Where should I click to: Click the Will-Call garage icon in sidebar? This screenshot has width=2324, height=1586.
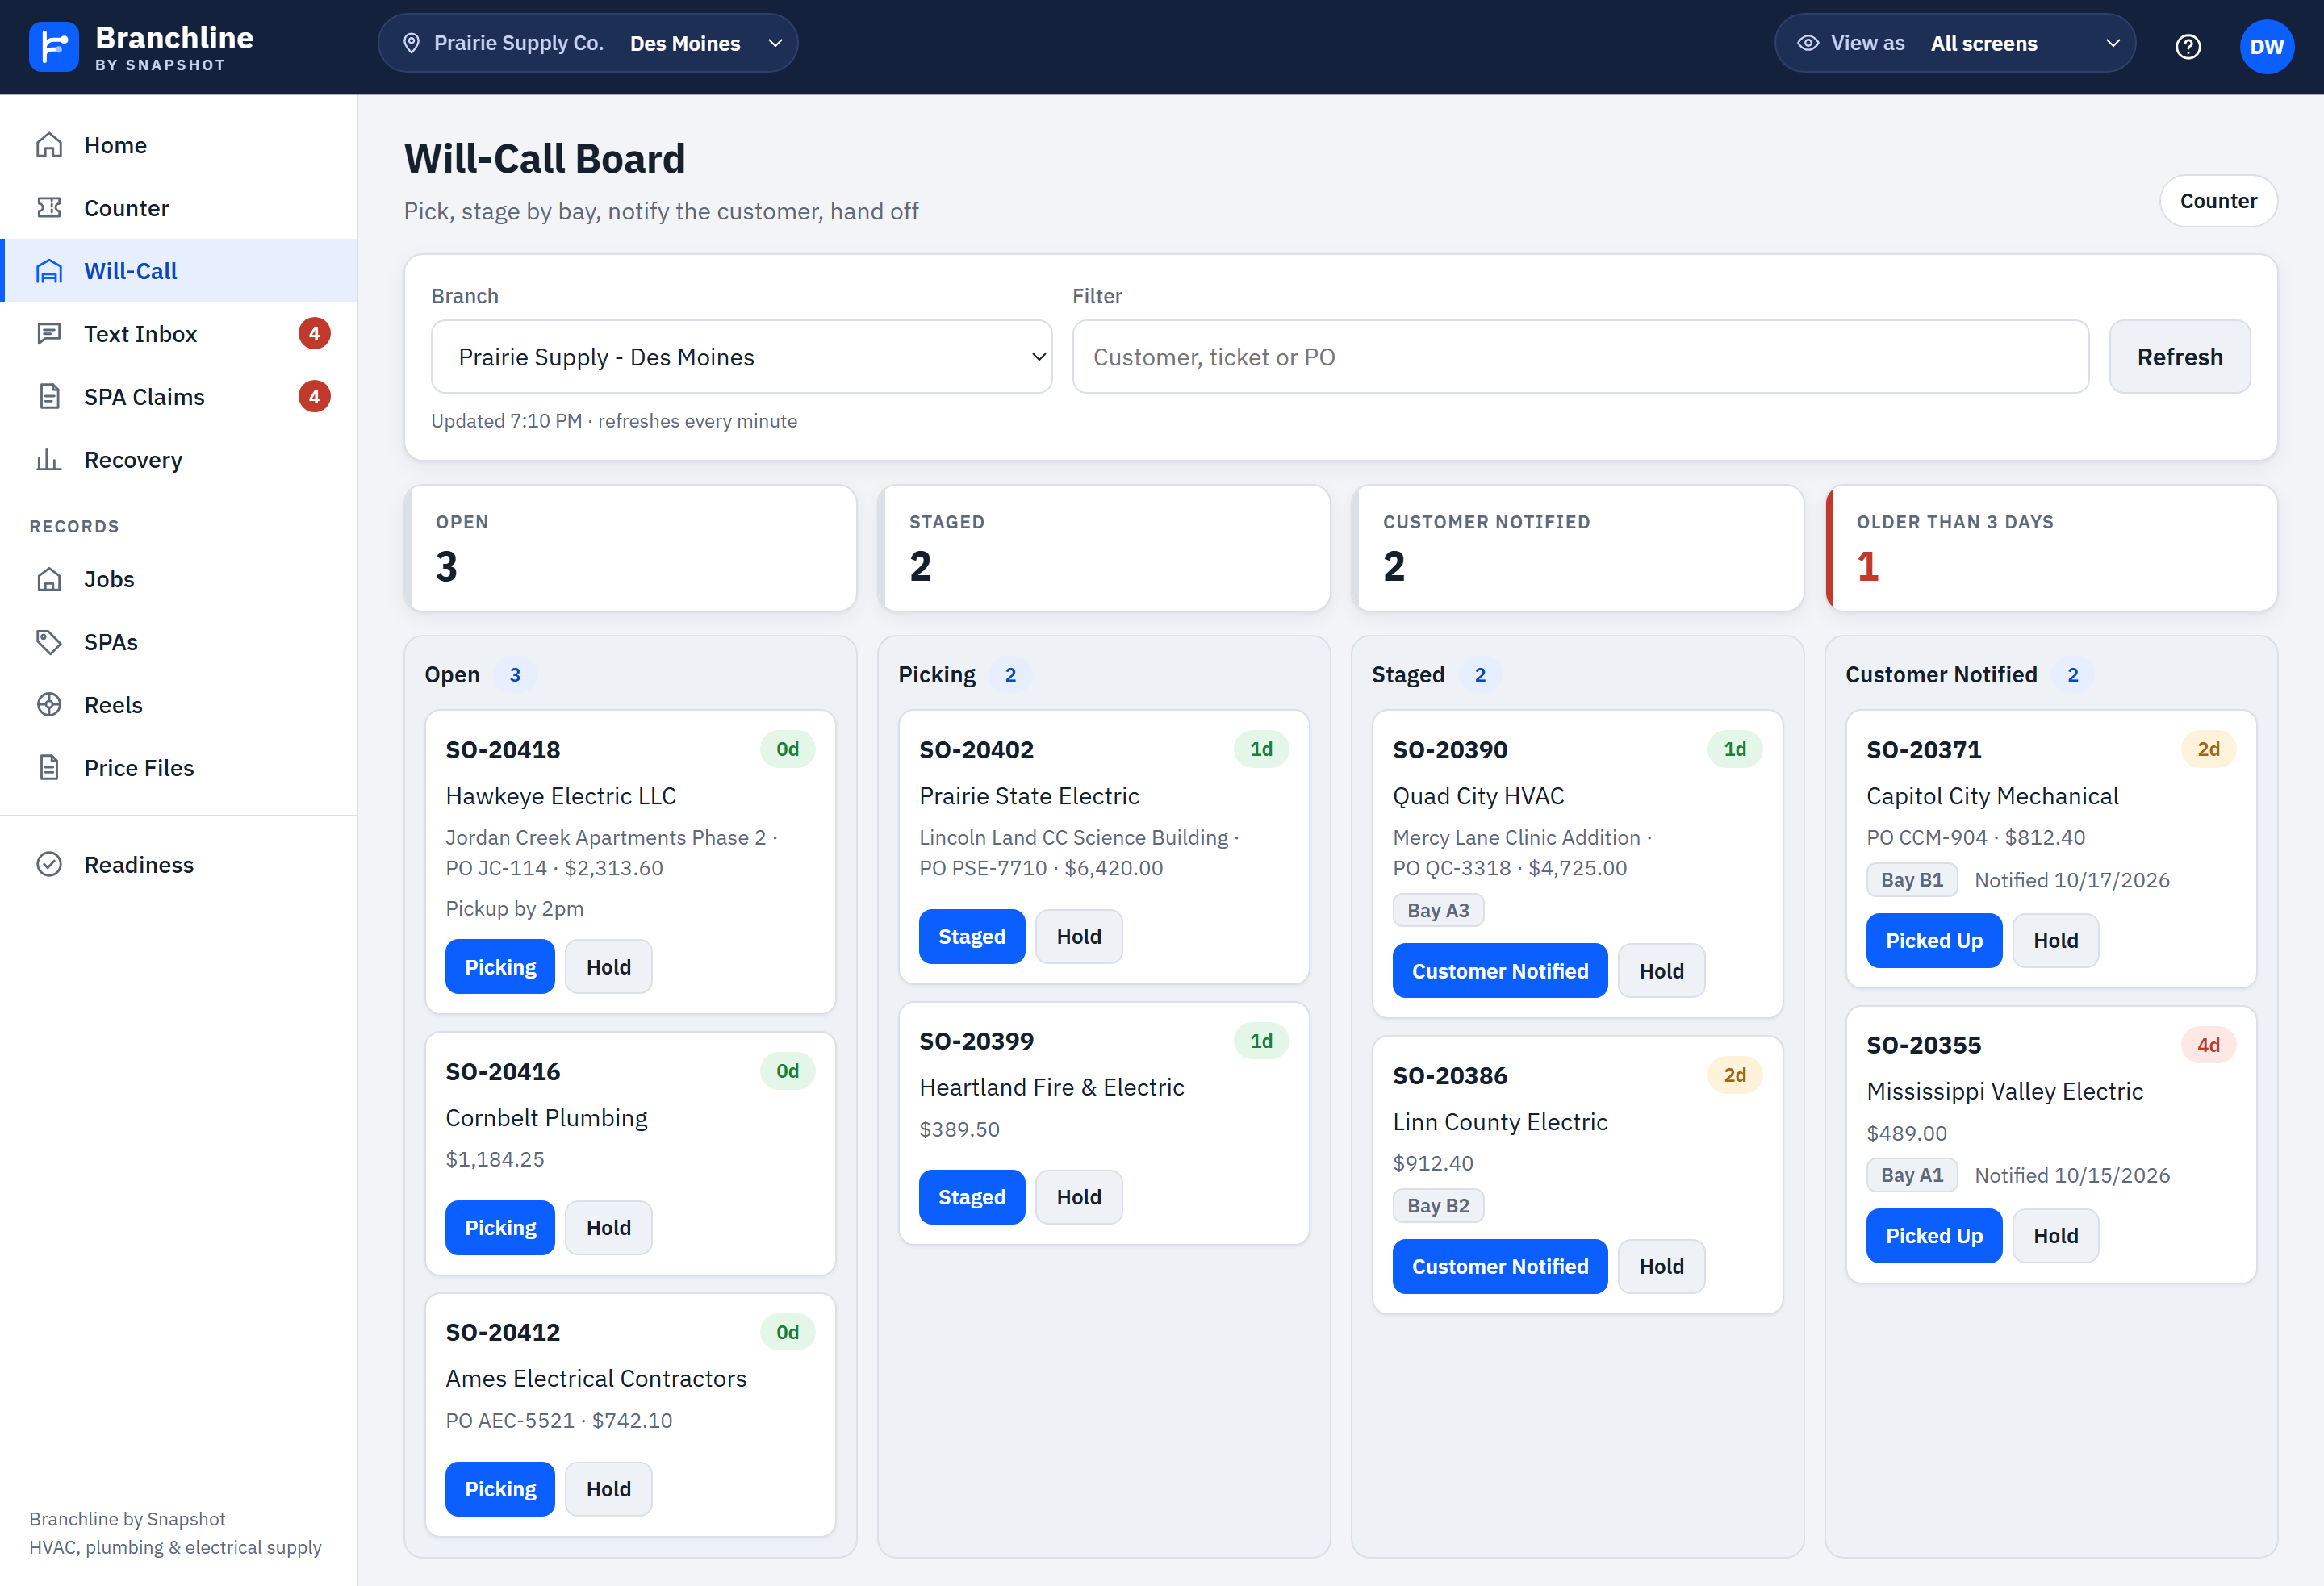pos(49,271)
